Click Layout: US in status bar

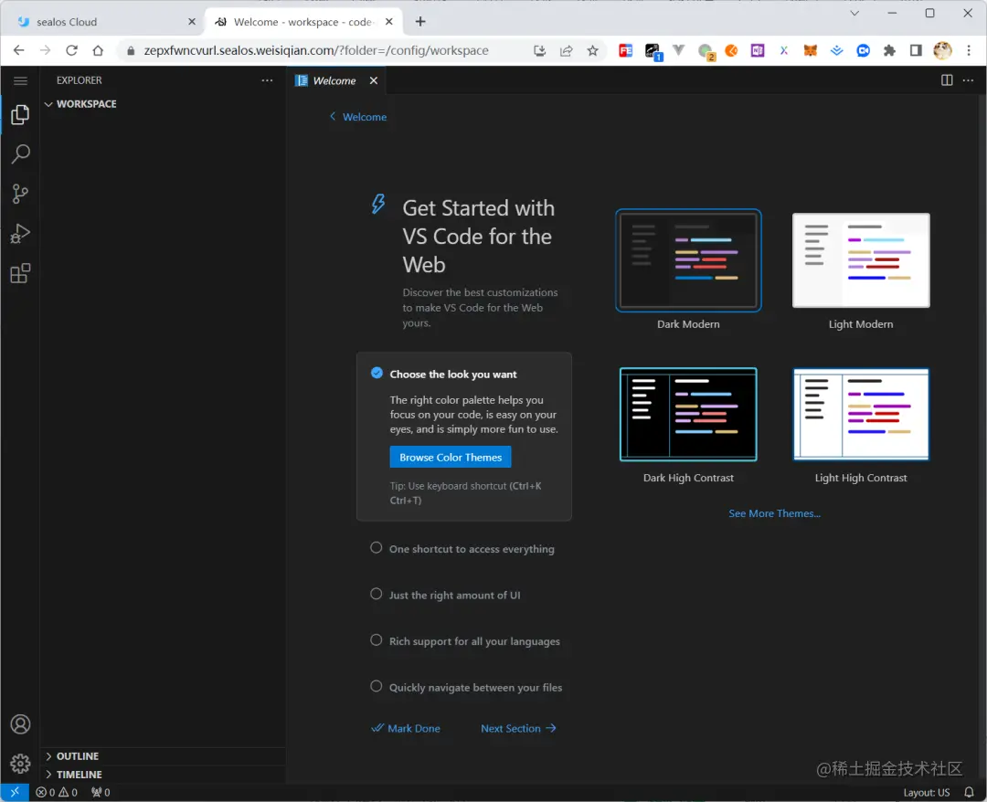(926, 793)
